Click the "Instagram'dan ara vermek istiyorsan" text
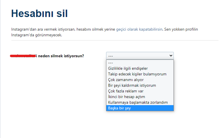The height and width of the screenshot is (138, 223). click(x=43, y=29)
